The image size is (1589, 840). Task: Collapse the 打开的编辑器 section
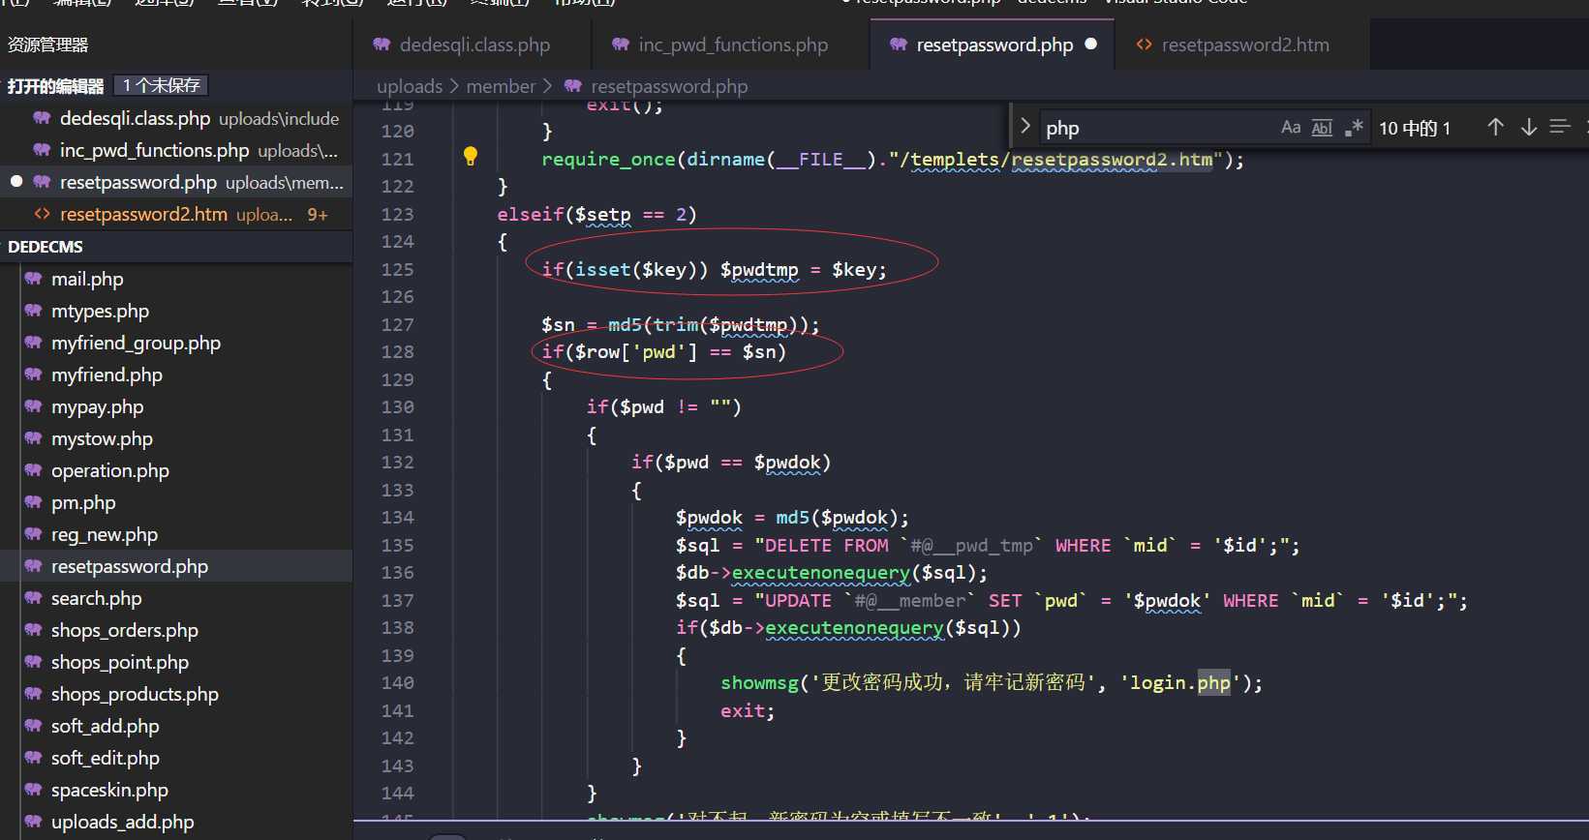(55, 86)
